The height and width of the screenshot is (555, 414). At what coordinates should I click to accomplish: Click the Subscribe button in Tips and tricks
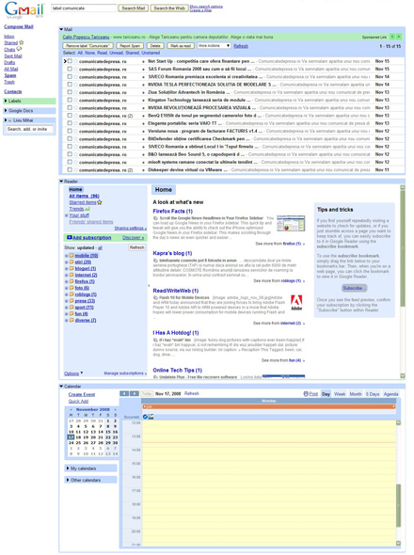(x=353, y=288)
